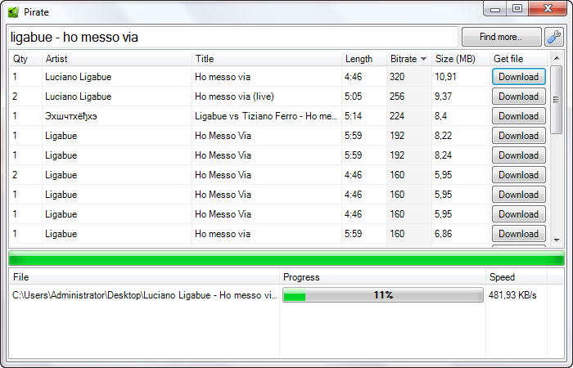Click the File column header in downloads list

[145, 277]
